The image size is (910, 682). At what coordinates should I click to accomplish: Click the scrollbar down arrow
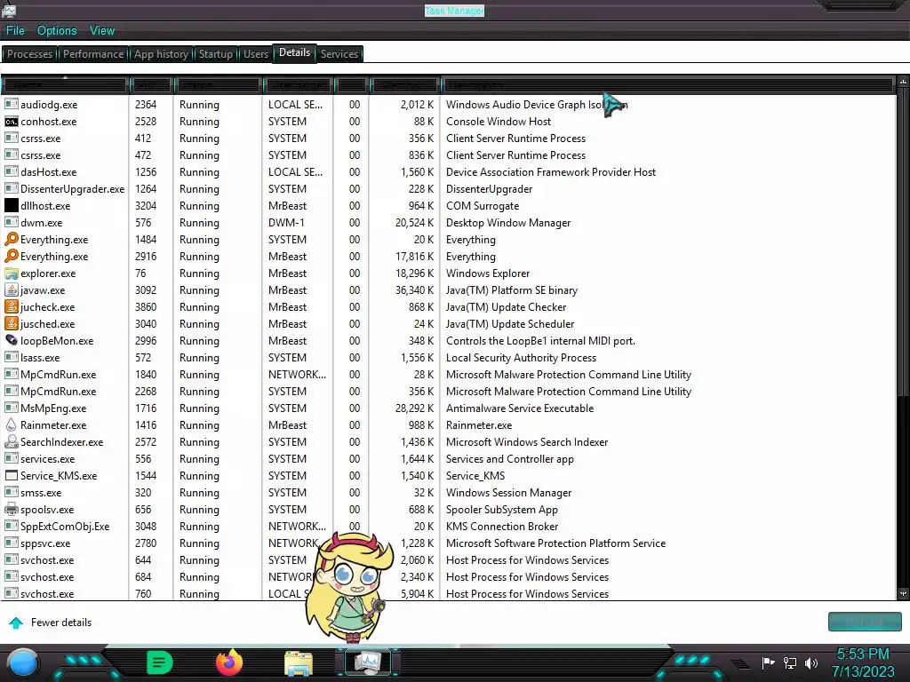903,594
